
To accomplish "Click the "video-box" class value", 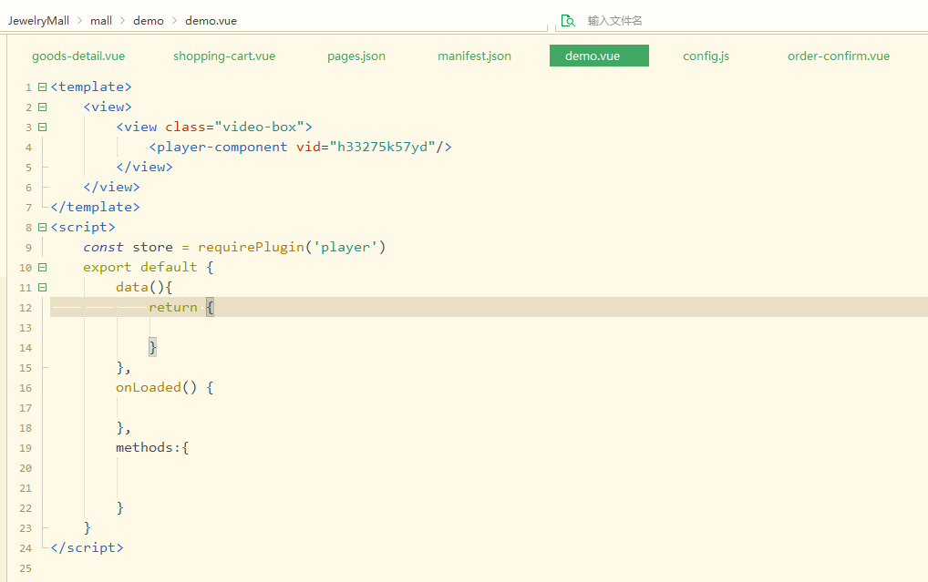I will (x=259, y=127).
